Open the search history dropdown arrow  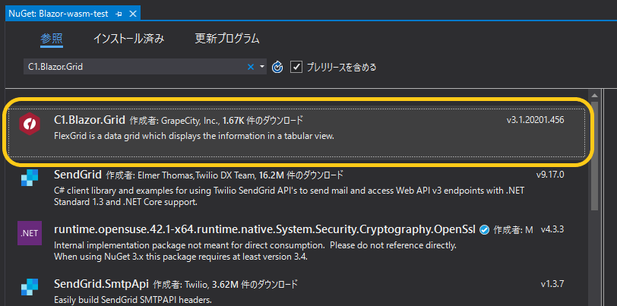[262, 67]
